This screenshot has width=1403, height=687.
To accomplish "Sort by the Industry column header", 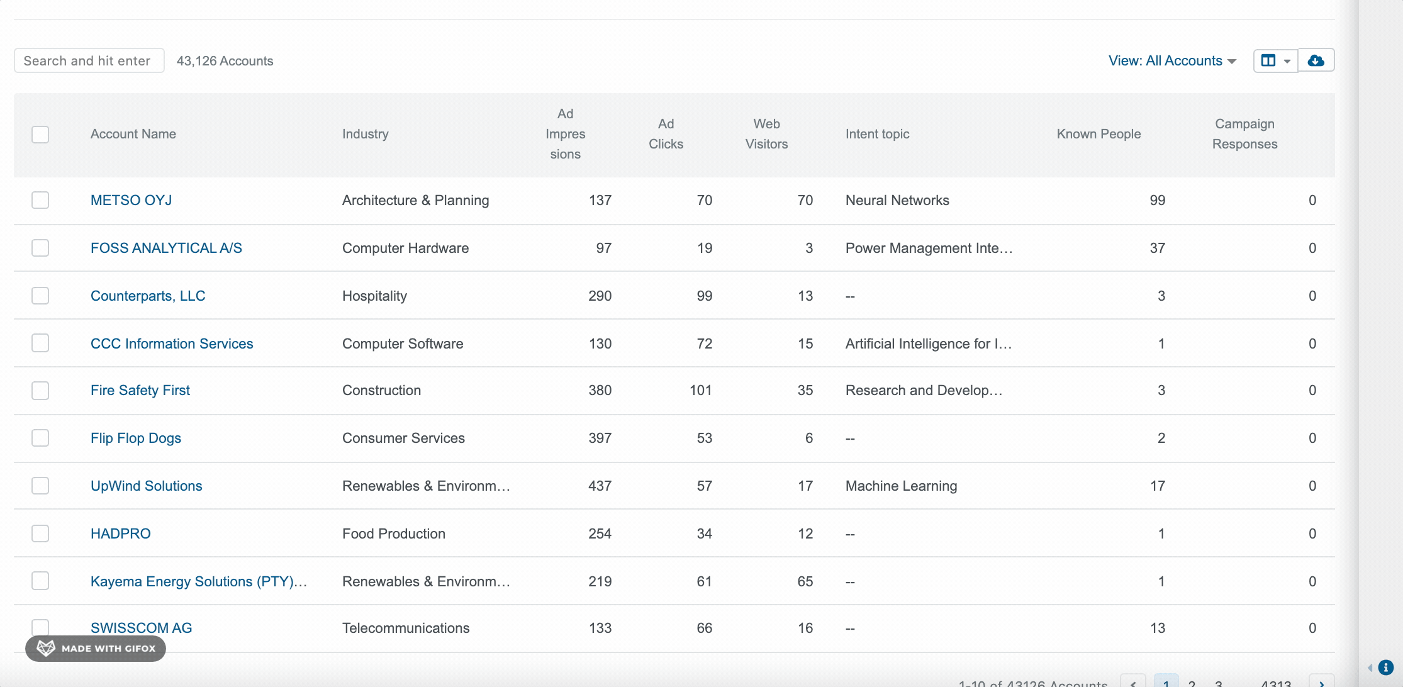I will (366, 134).
